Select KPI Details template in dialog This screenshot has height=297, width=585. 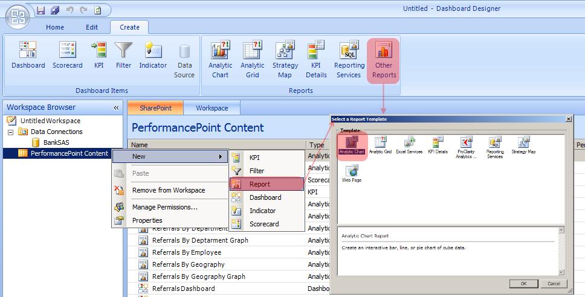pyautogui.click(x=438, y=145)
